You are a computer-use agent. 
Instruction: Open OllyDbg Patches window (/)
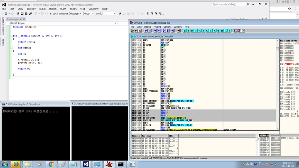211,31
